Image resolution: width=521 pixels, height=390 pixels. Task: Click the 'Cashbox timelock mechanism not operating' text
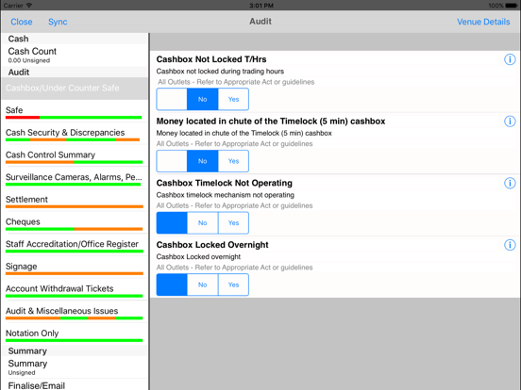(x=226, y=195)
